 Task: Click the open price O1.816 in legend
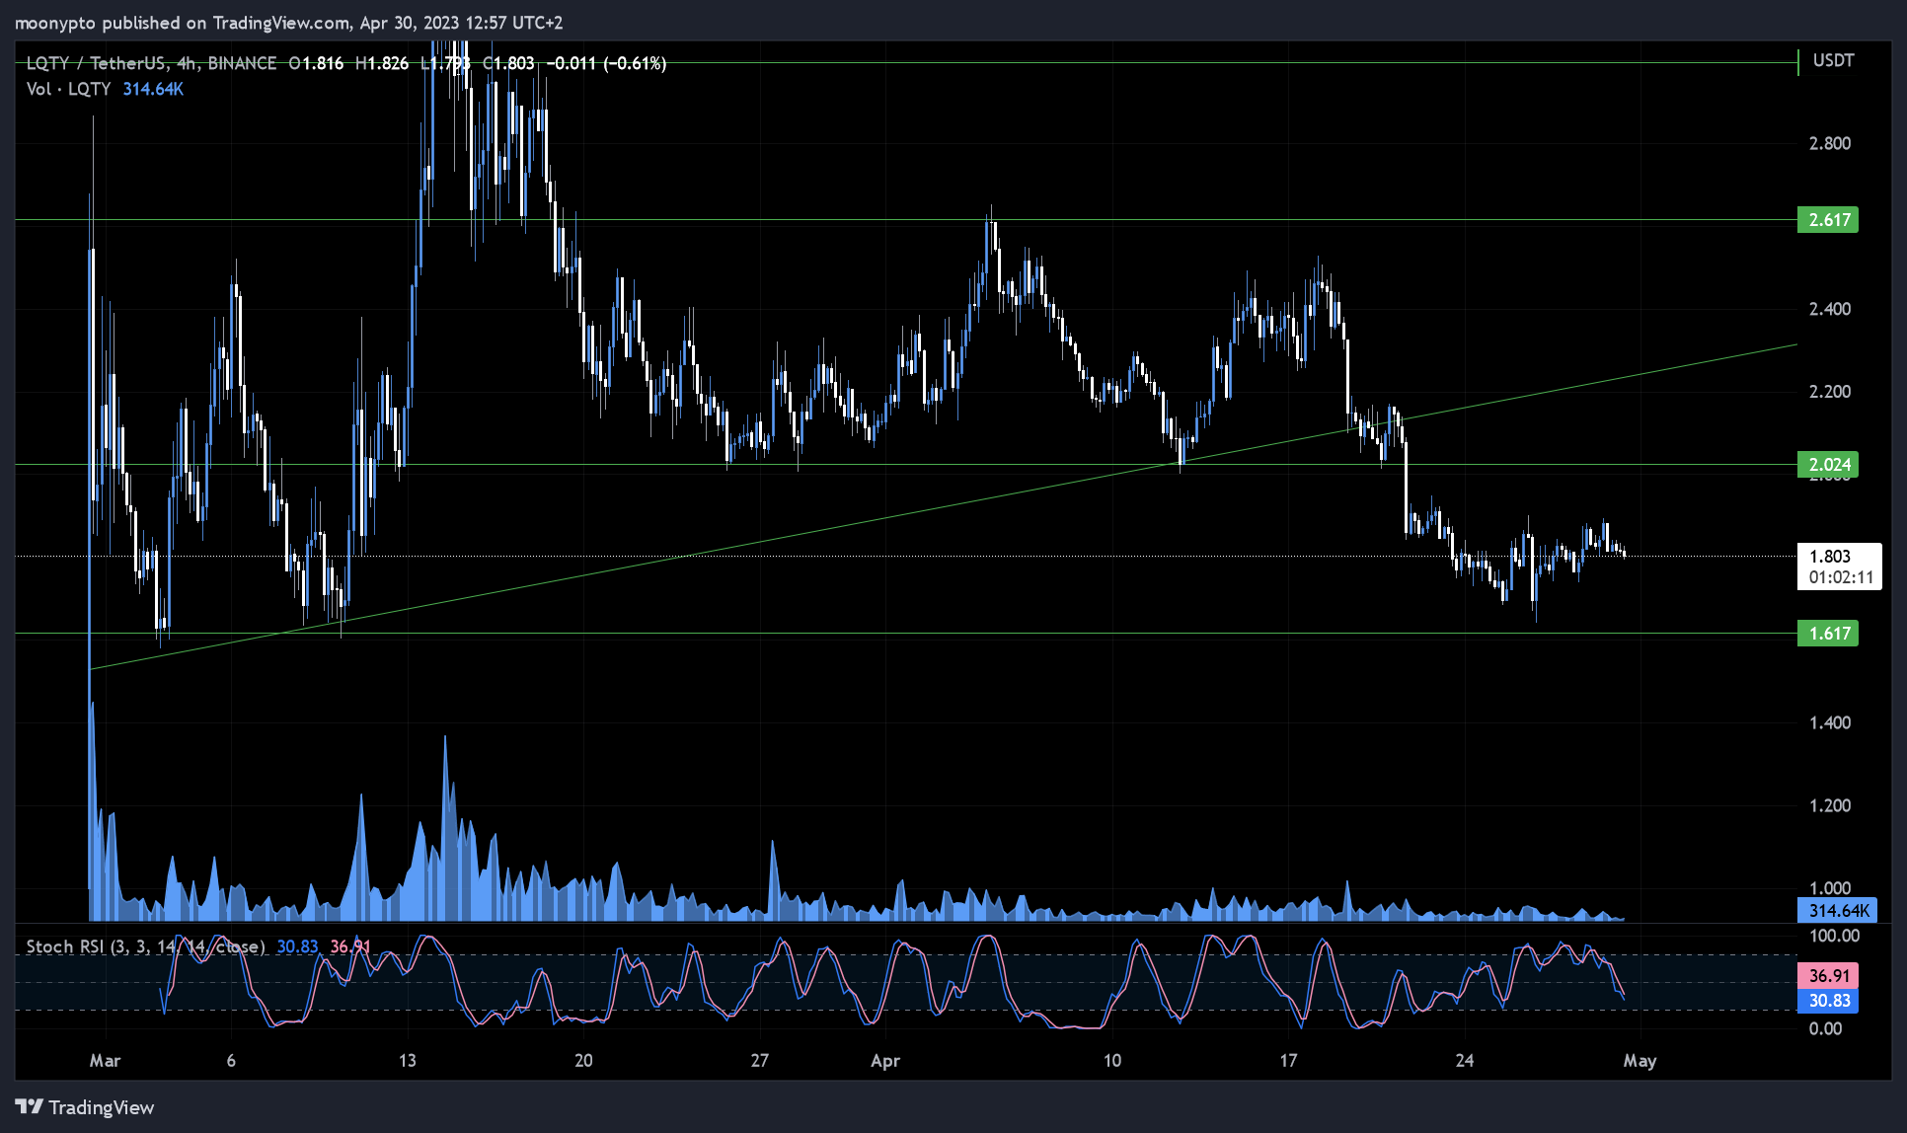[x=316, y=63]
